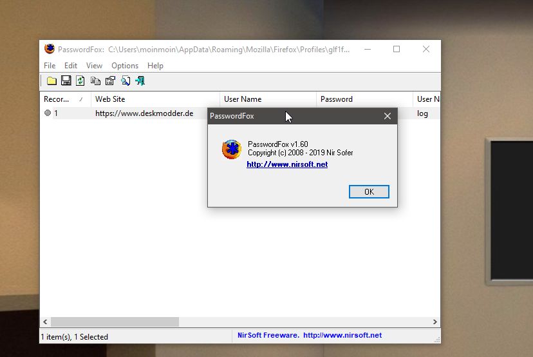This screenshot has width=533, height=357.
Task: Sort by User Name column header
Action: (268, 99)
